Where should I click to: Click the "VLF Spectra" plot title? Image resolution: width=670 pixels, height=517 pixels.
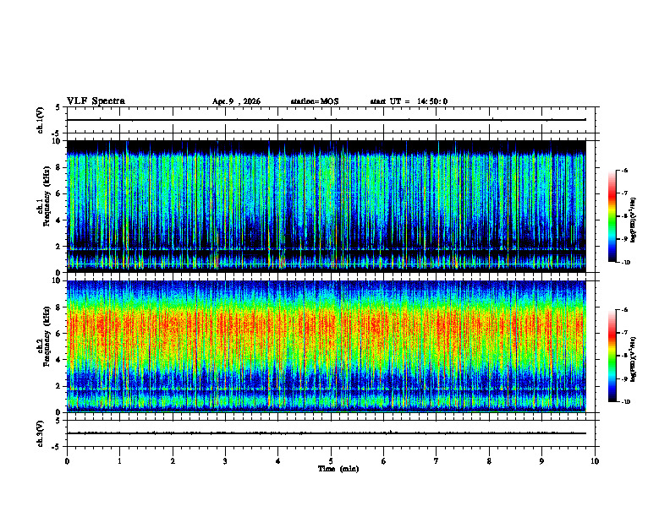click(x=96, y=101)
